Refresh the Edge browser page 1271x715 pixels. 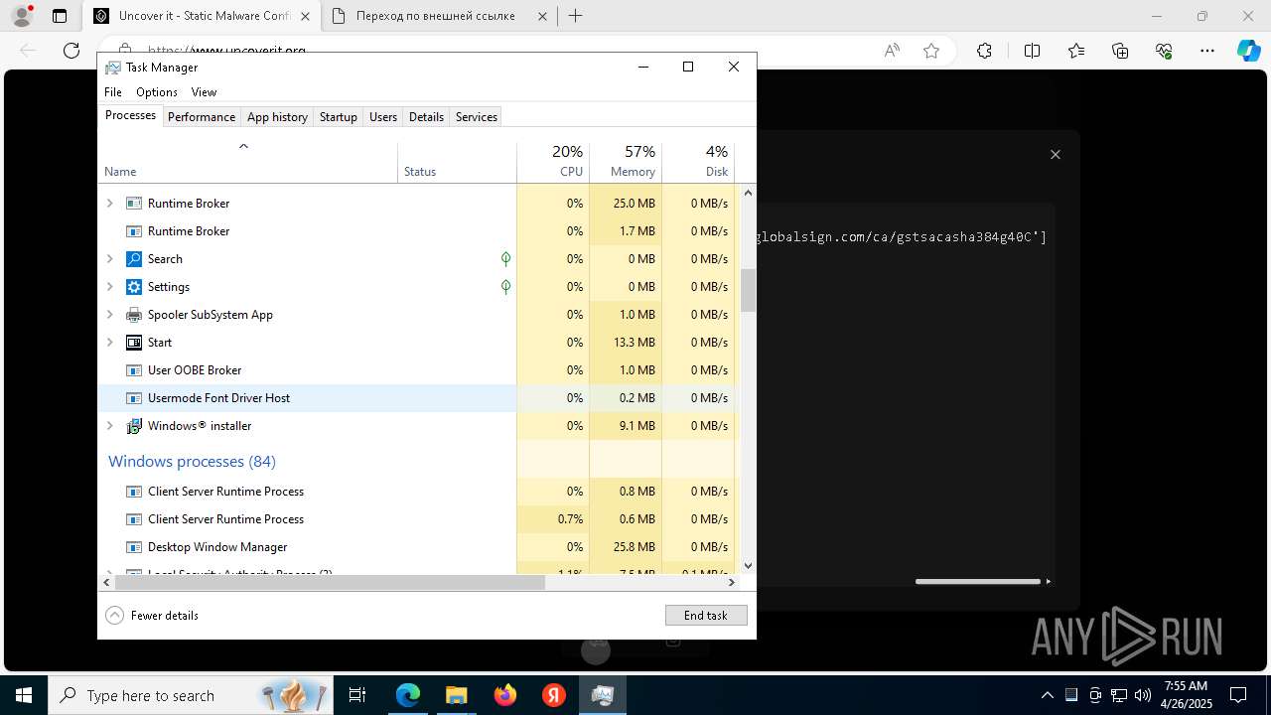pos(71,51)
